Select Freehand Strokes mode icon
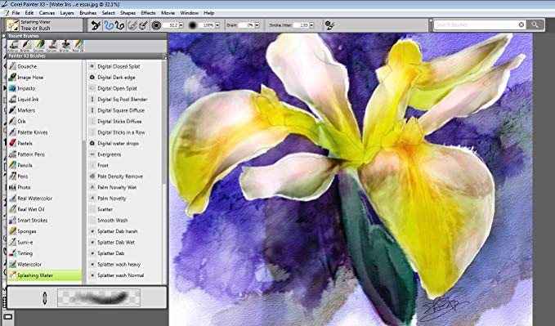Image resolution: width=555 pixels, height=326 pixels. 108,25
